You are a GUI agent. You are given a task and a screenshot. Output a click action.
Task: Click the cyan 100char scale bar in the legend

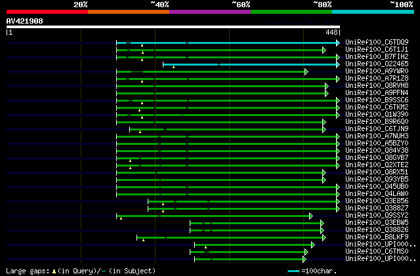pyautogui.click(x=293, y=271)
